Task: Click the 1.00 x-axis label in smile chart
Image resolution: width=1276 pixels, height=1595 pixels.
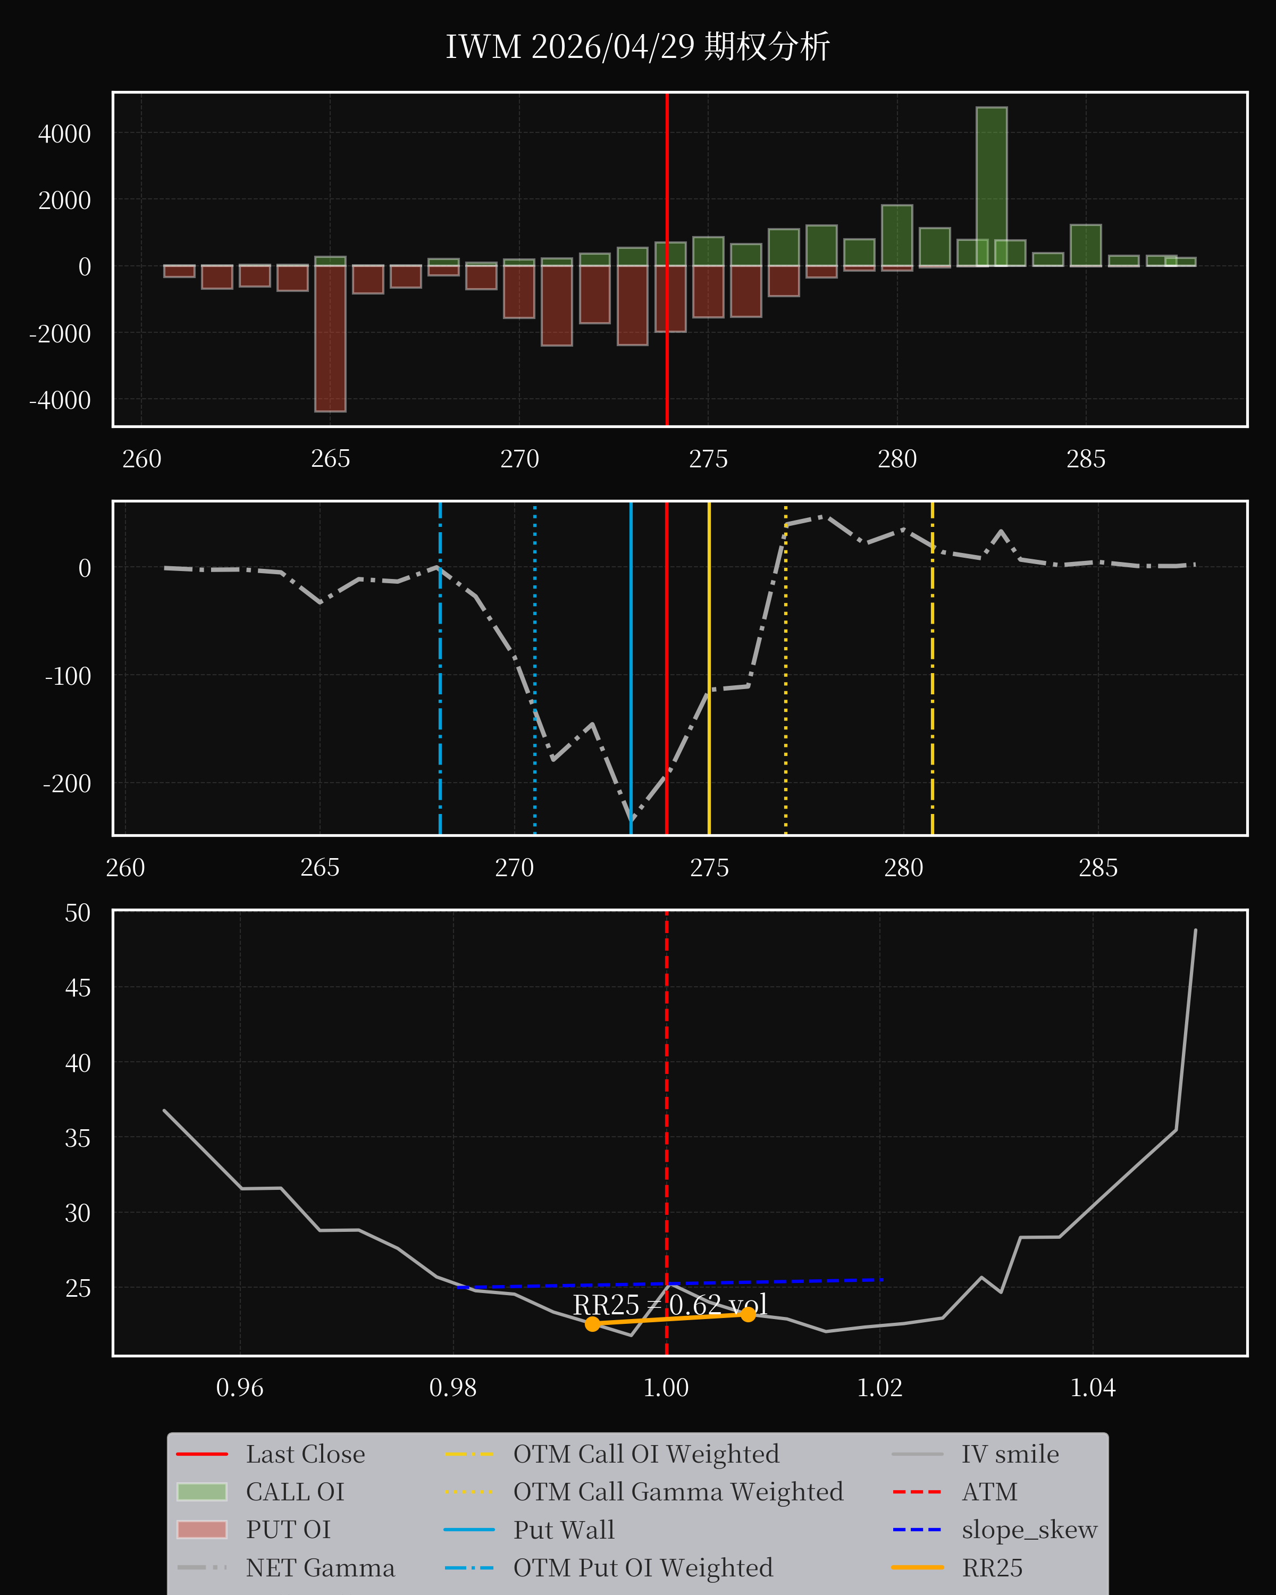Action: [666, 1387]
